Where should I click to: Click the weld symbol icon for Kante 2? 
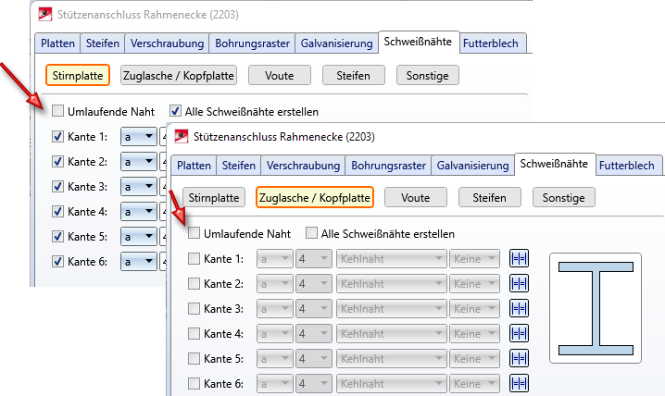coord(519,284)
